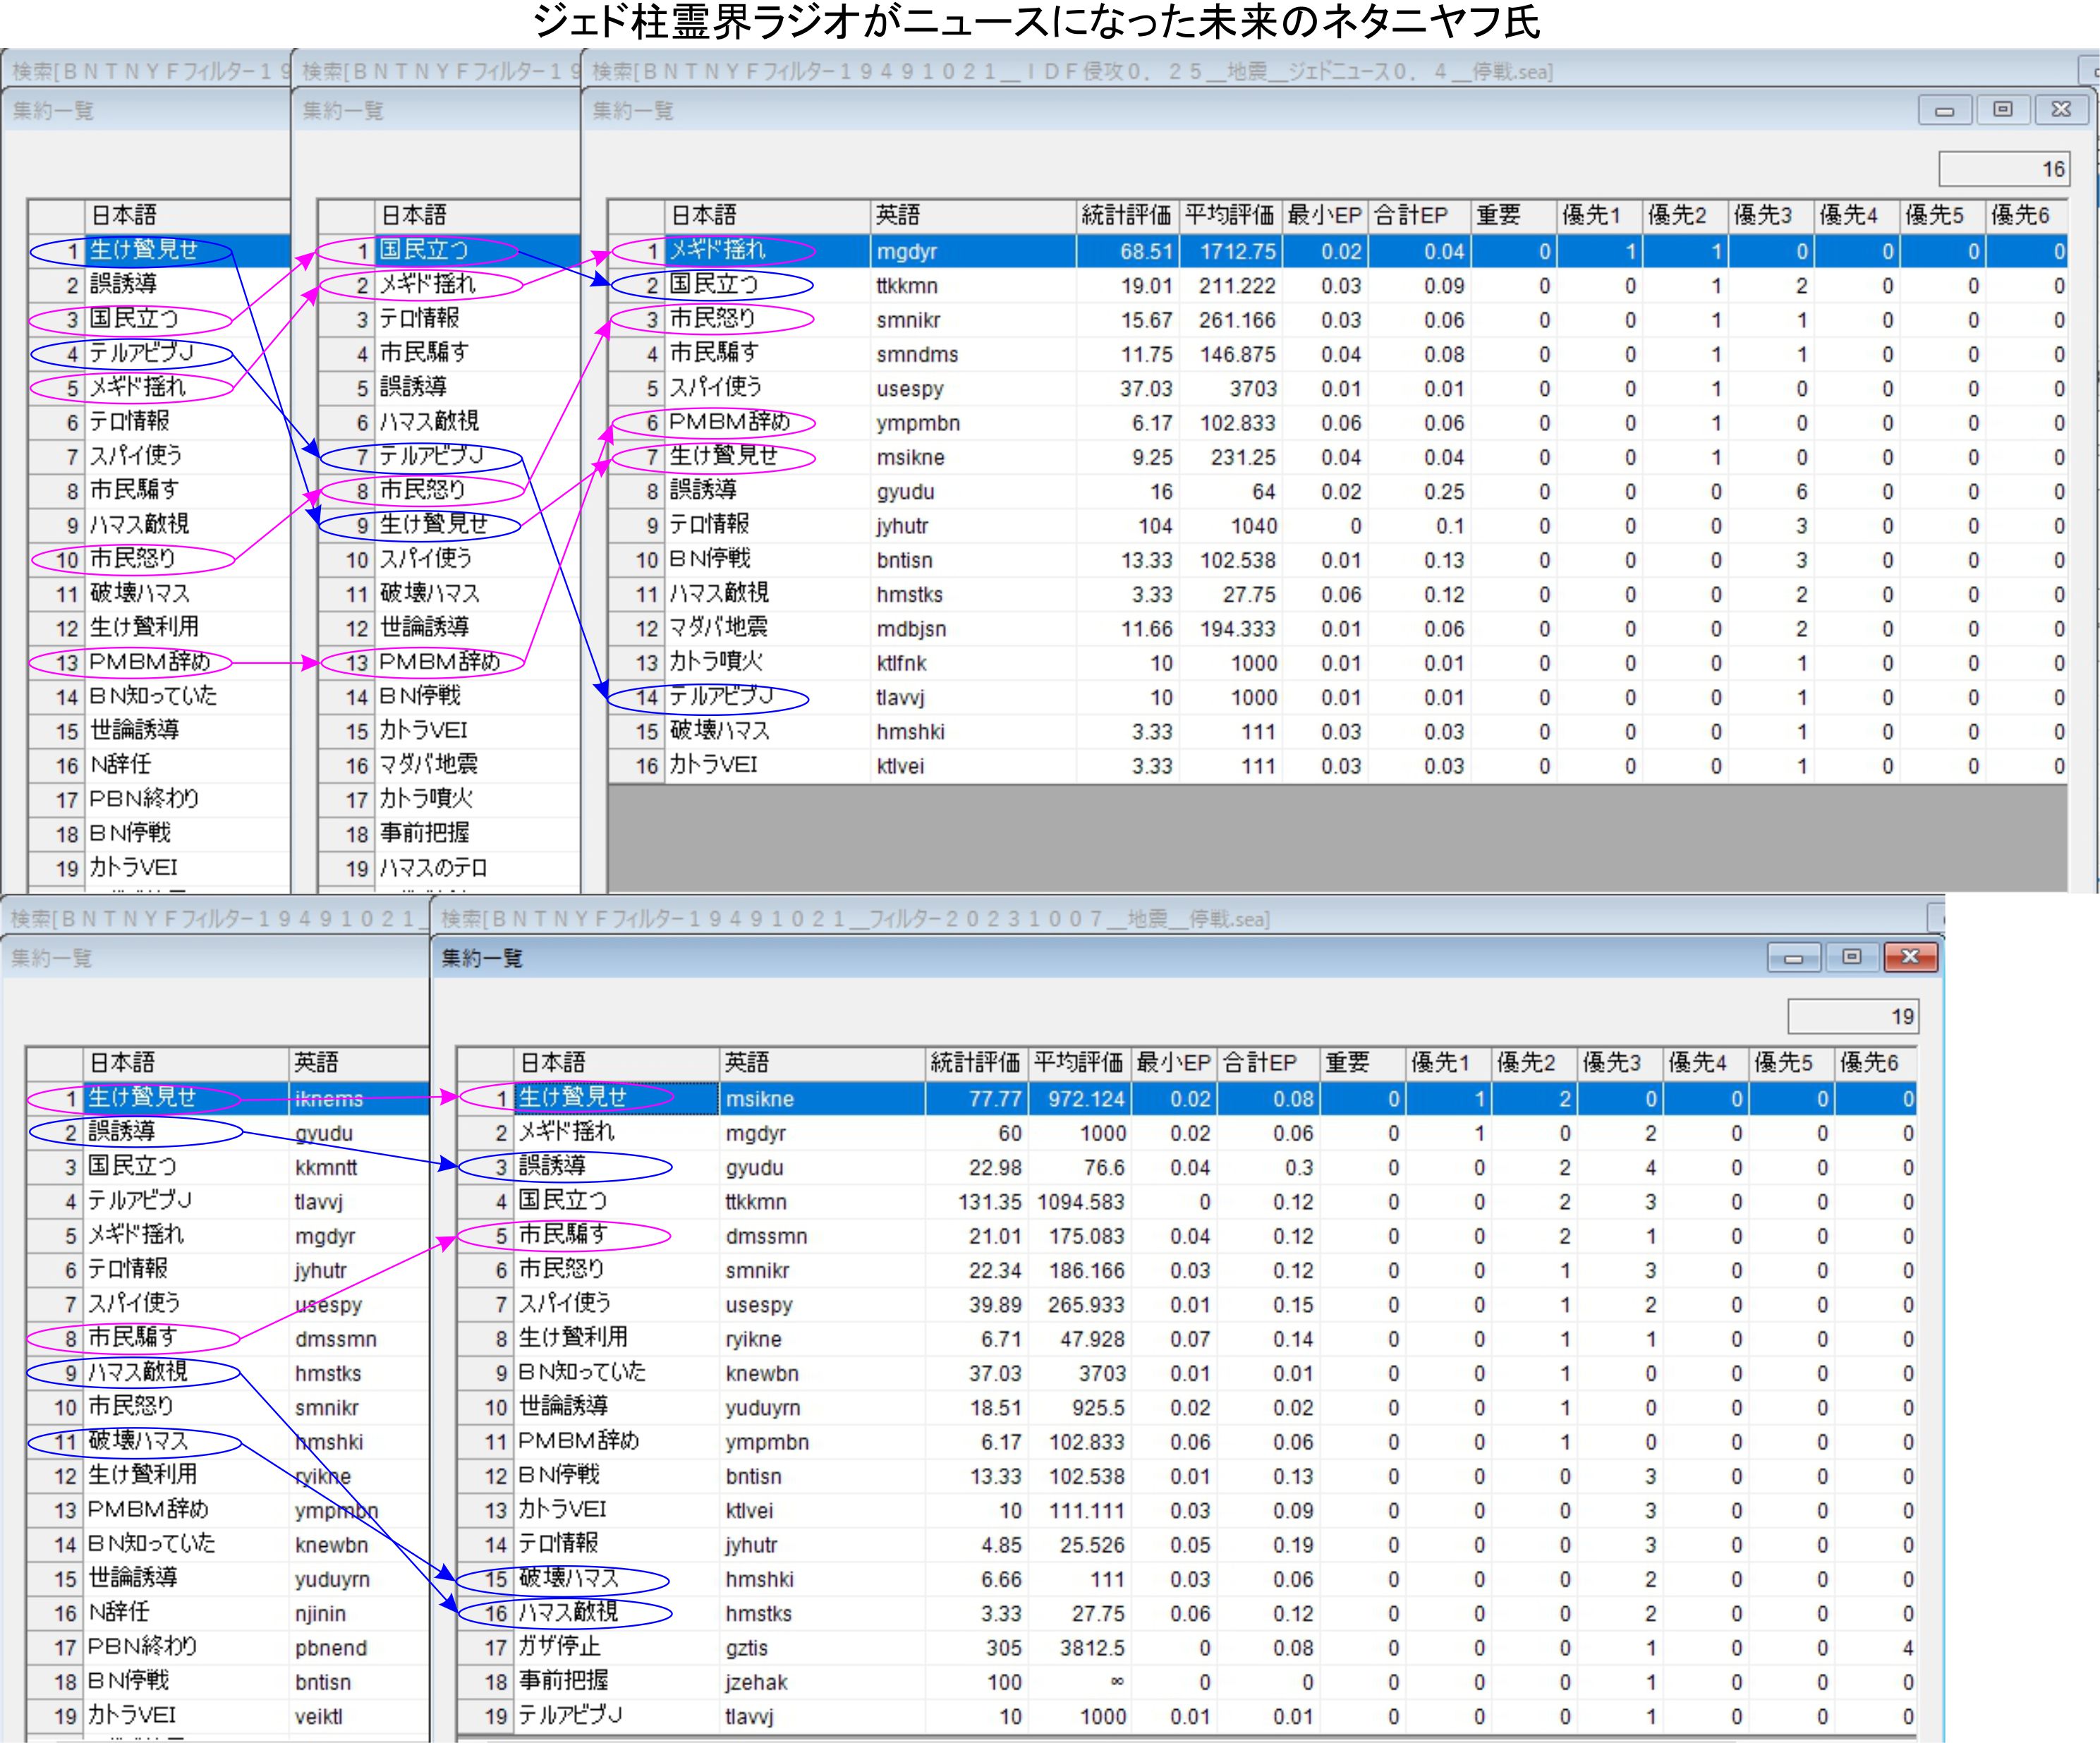Select ガザ停止 row 17 in 19-row table

click(1187, 1648)
